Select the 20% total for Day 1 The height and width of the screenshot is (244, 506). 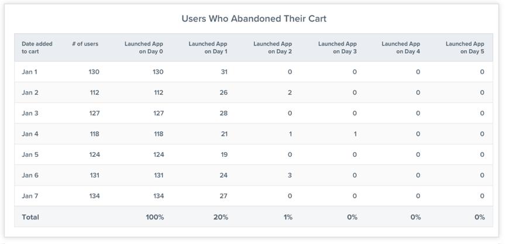tap(221, 217)
